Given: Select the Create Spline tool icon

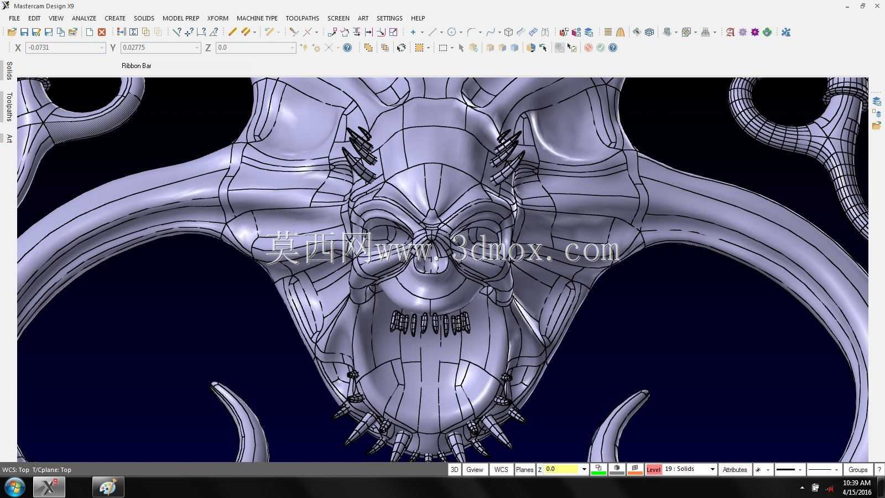Looking at the screenshot, I should [490, 32].
